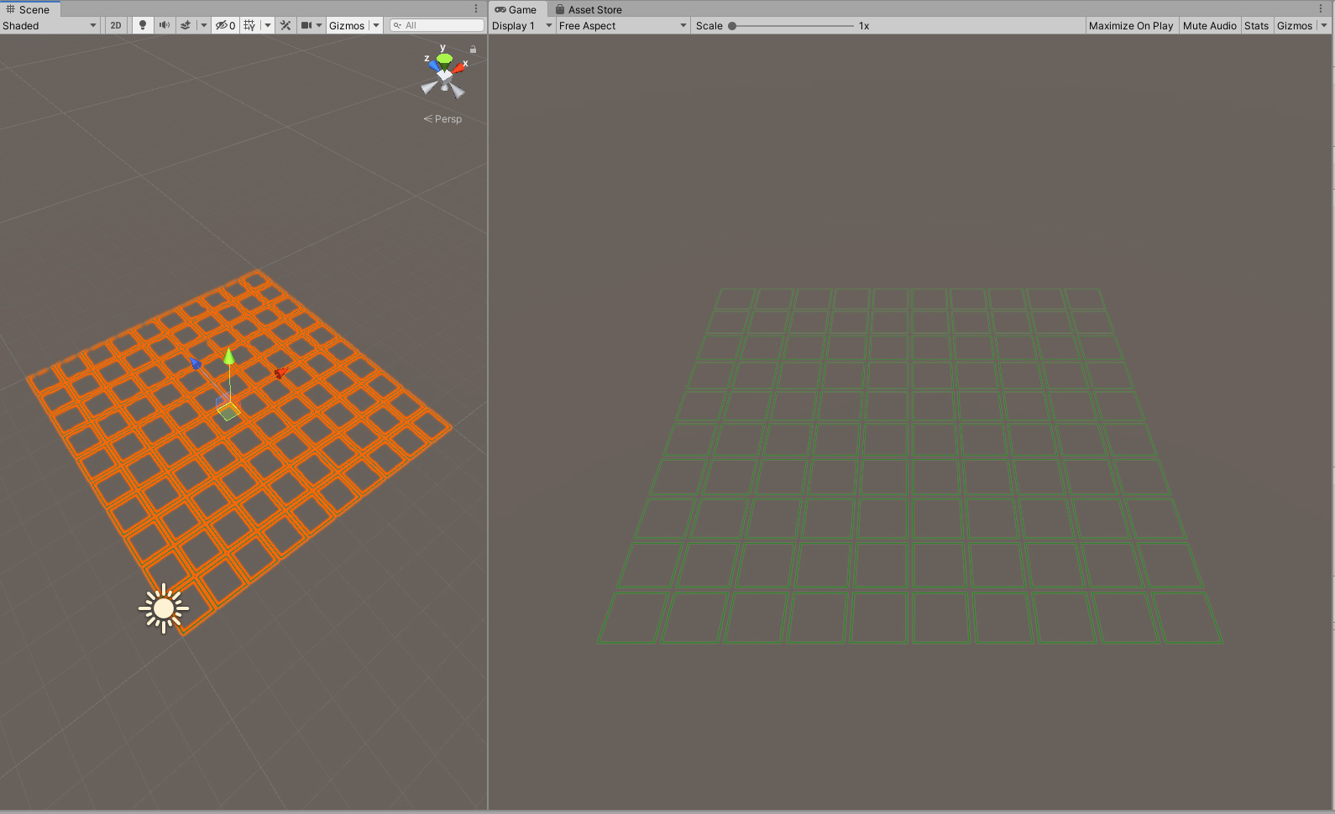
Task: Open the Display 1 dropdown
Action: click(521, 25)
